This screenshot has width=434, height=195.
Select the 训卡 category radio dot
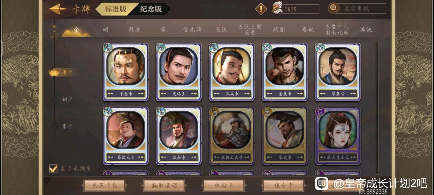coord(54,99)
